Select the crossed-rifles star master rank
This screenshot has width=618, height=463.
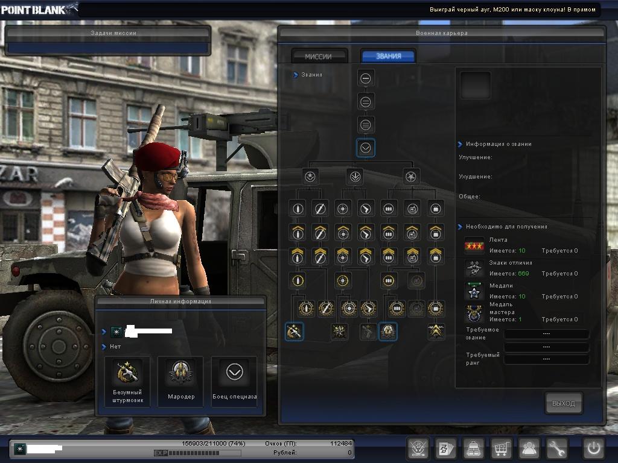339,332
